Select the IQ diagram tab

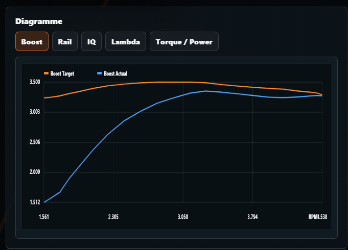[91, 41]
